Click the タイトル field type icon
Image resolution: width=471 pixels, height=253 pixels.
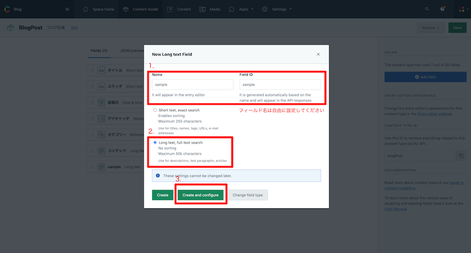pos(102,70)
